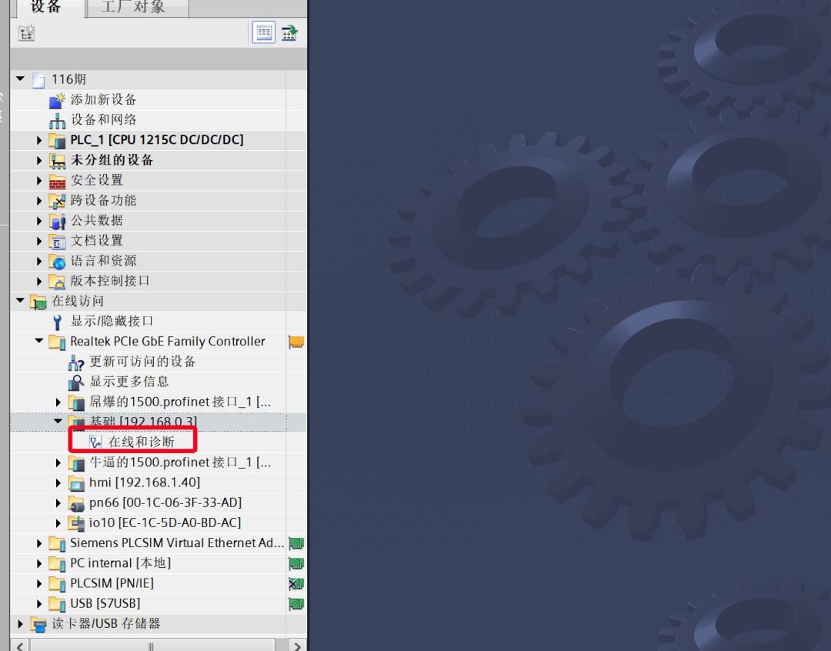The height and width of the screenshot is (651, 831).
Task: Expand PLCSIM [PN/IE]
Action: pos(39,584)
